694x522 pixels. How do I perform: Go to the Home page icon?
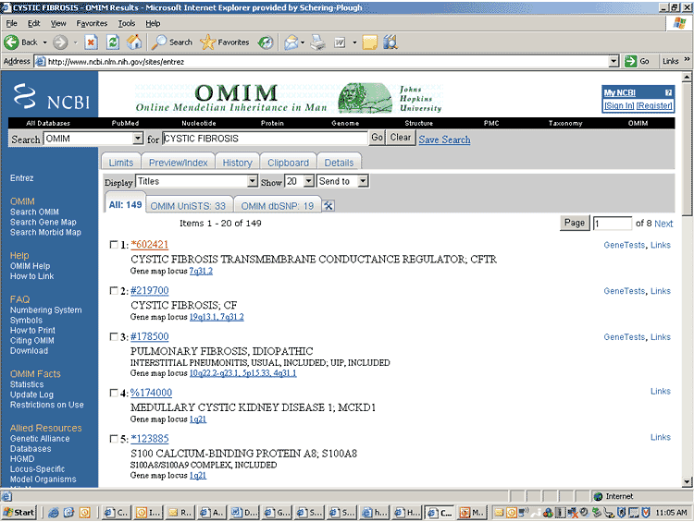(x=134, y=42)
